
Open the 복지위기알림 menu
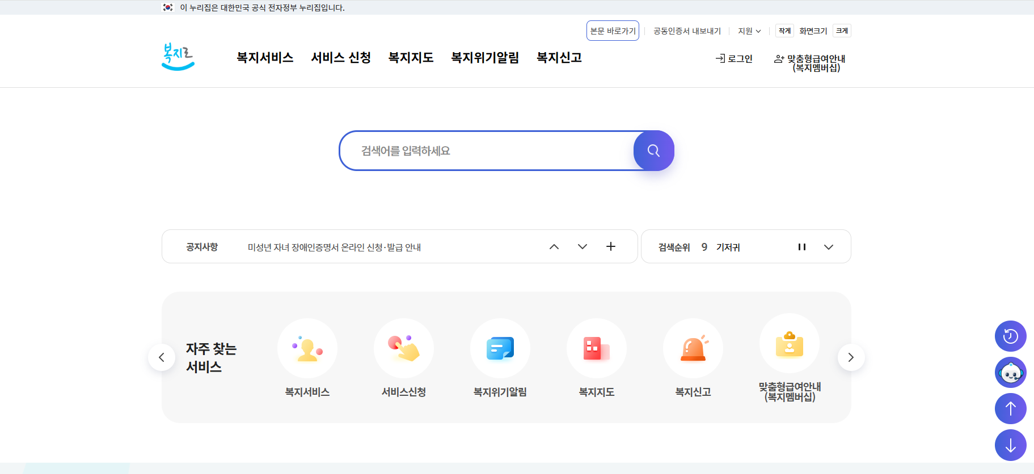pyautogui.click(x=485, y=58)
